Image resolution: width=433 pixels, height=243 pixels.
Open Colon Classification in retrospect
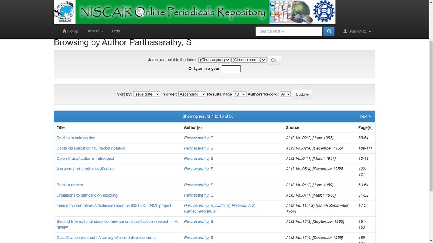click(x=85, y=159)
